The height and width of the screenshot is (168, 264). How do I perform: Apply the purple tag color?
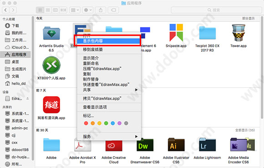(119, 123)
